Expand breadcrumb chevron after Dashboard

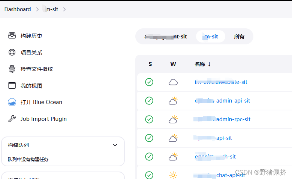click(37, 9)
